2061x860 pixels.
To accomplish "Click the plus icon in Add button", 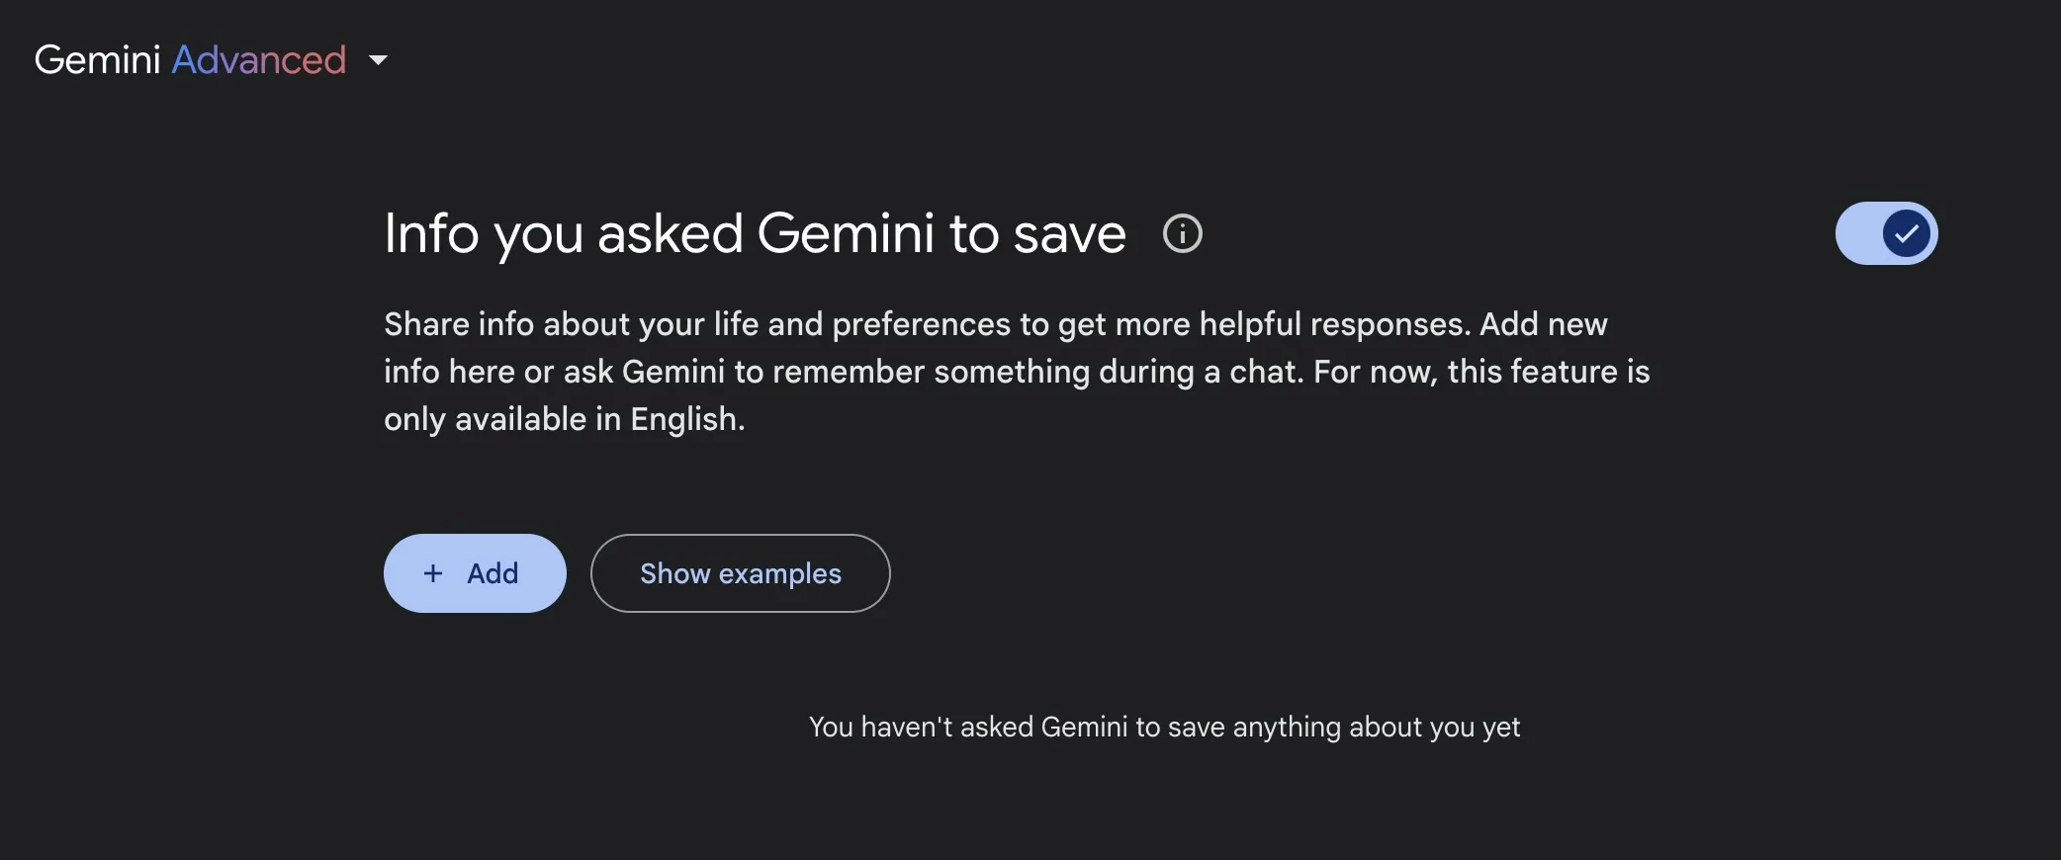I will [433, 573].
